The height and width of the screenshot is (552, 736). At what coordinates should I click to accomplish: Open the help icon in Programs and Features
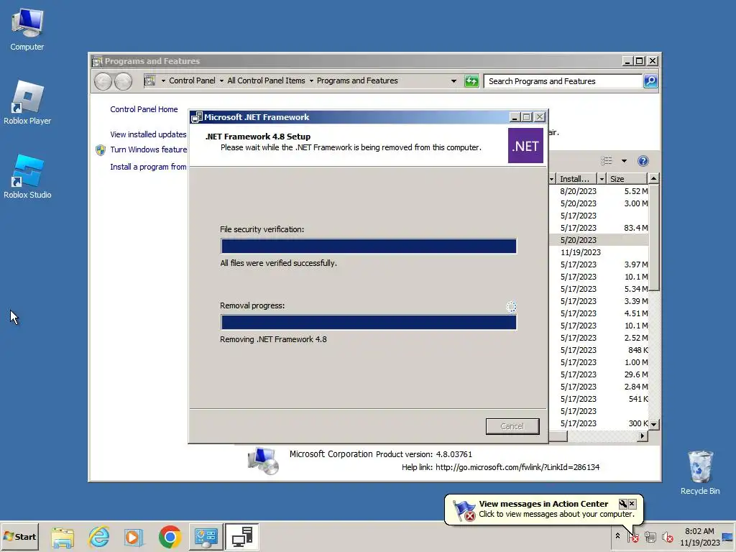643,161
